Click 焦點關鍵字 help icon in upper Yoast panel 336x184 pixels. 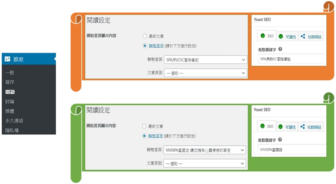pos(280,49)
